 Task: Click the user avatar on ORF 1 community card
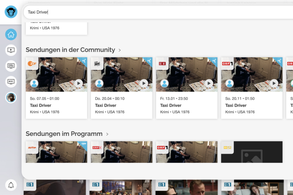pos(229,83)
